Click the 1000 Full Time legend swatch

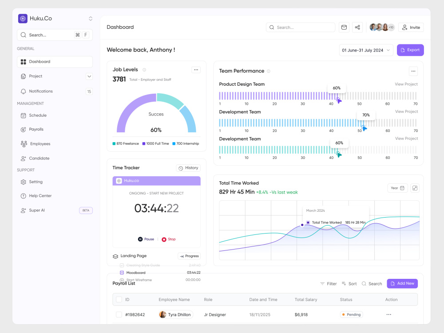[x=144, y=143]
